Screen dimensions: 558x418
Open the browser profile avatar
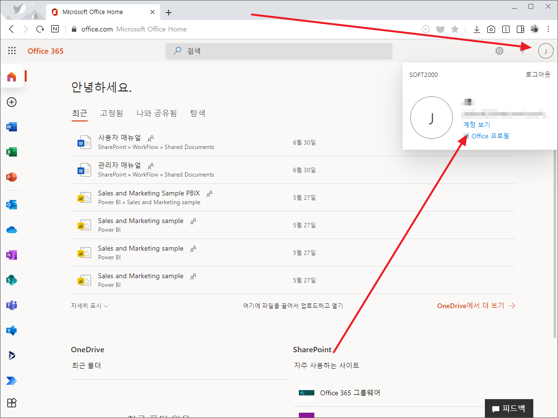click(x=535, y=29)
